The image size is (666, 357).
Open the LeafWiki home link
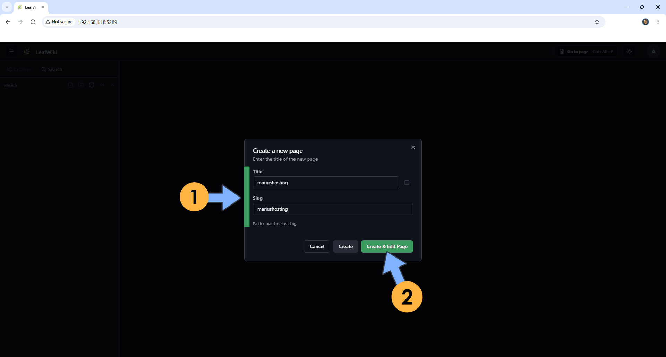tap(46, 52)
